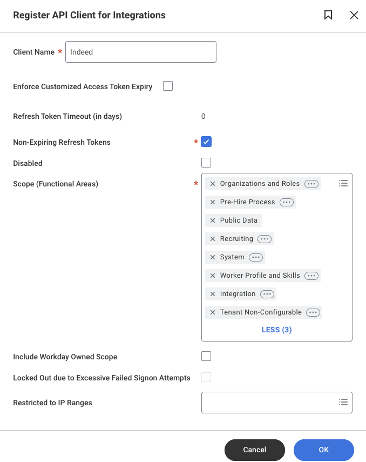Open related actions for Recruiting
366x462 pixels.
[265, 239]
